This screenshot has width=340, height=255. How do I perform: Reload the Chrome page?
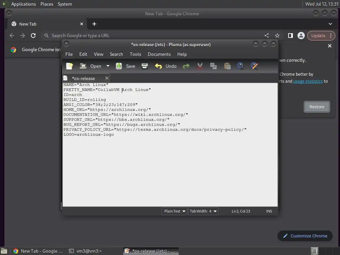point(33,36)
